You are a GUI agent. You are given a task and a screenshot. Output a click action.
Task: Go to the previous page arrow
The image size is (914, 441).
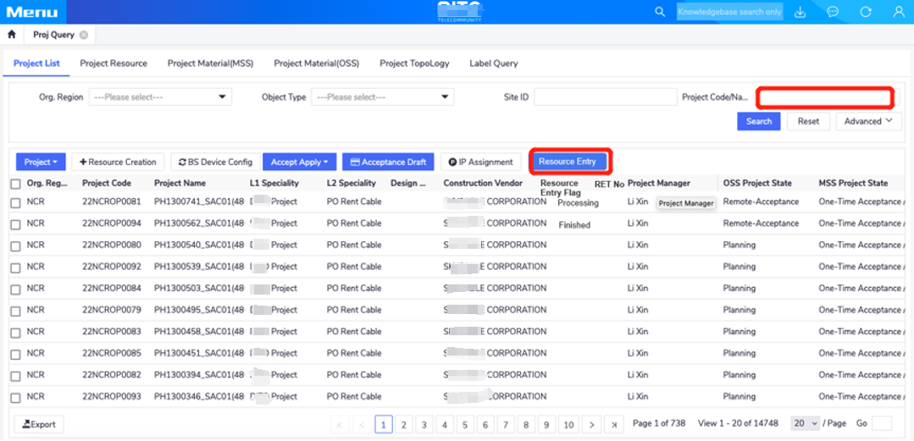(362, 425)
